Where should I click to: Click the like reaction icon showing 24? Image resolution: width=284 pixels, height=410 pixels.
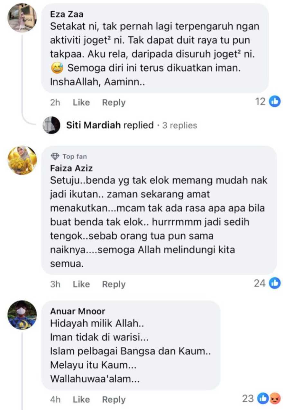coord(275,283)
